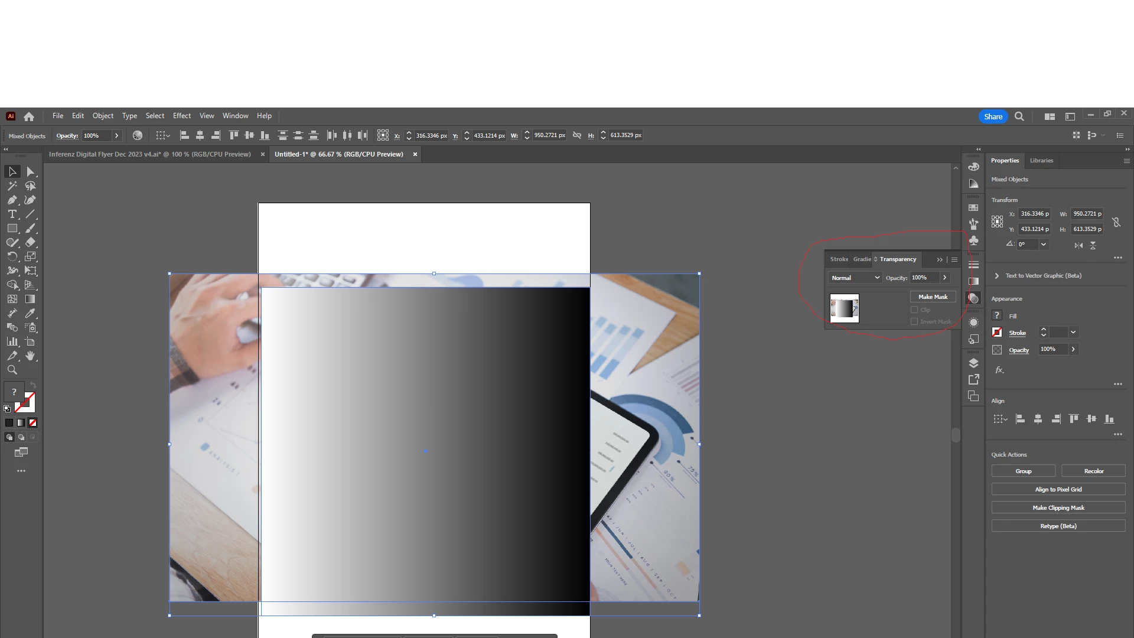Screen dimensions: 1134x638
Task: Select the Zoom tool
Action: coord(12,370)
